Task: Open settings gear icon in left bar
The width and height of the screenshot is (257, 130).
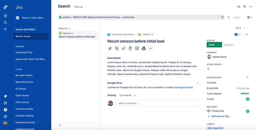Action: pyautogui.click(x=5, y=116)
